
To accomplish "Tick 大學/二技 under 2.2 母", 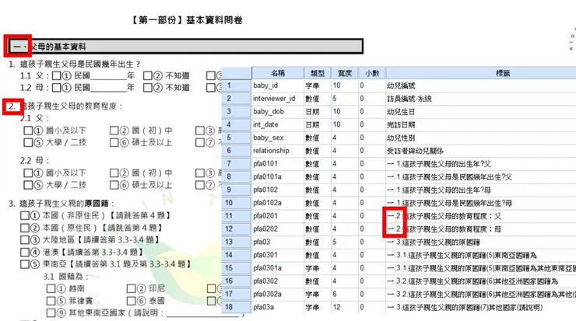I will pos(28,184).
